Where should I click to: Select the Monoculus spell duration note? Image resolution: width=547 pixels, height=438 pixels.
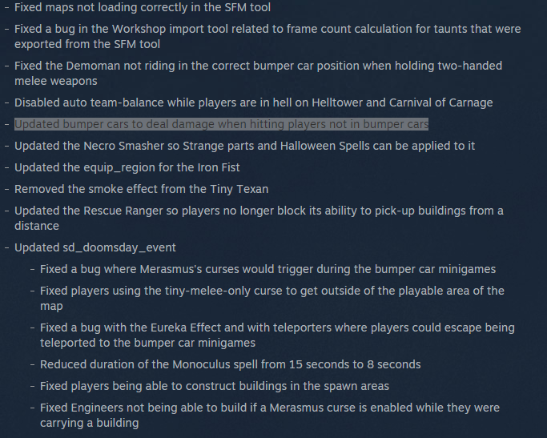(x=230, y=364)
